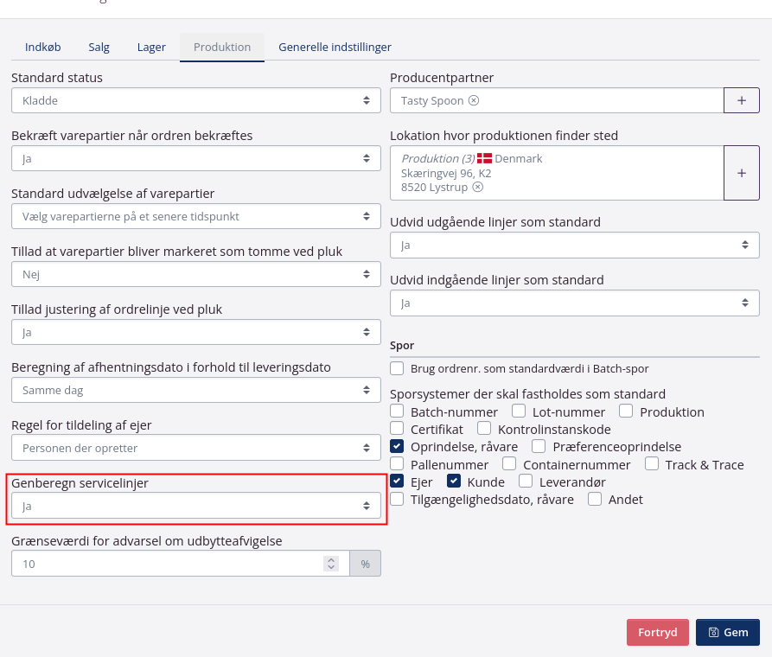Remove the Lystrup production location

pyautogui.click(x=478, y=187)
